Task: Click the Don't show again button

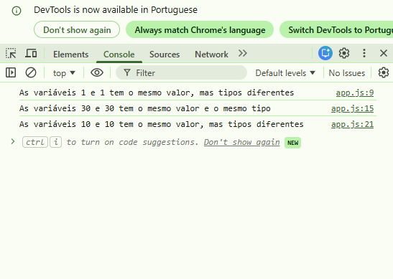Action: click(77, 30)
